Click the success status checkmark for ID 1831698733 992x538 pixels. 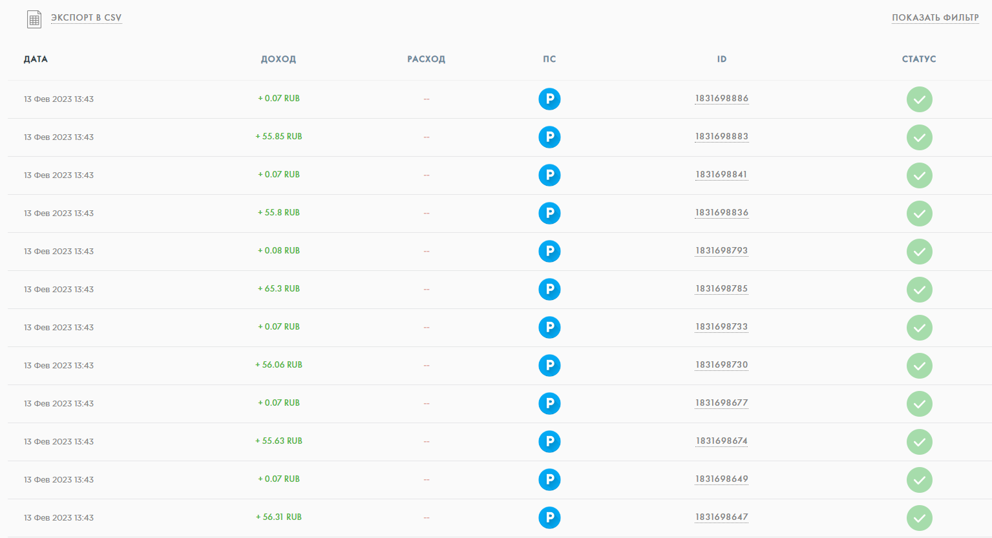tap(919, 328)
